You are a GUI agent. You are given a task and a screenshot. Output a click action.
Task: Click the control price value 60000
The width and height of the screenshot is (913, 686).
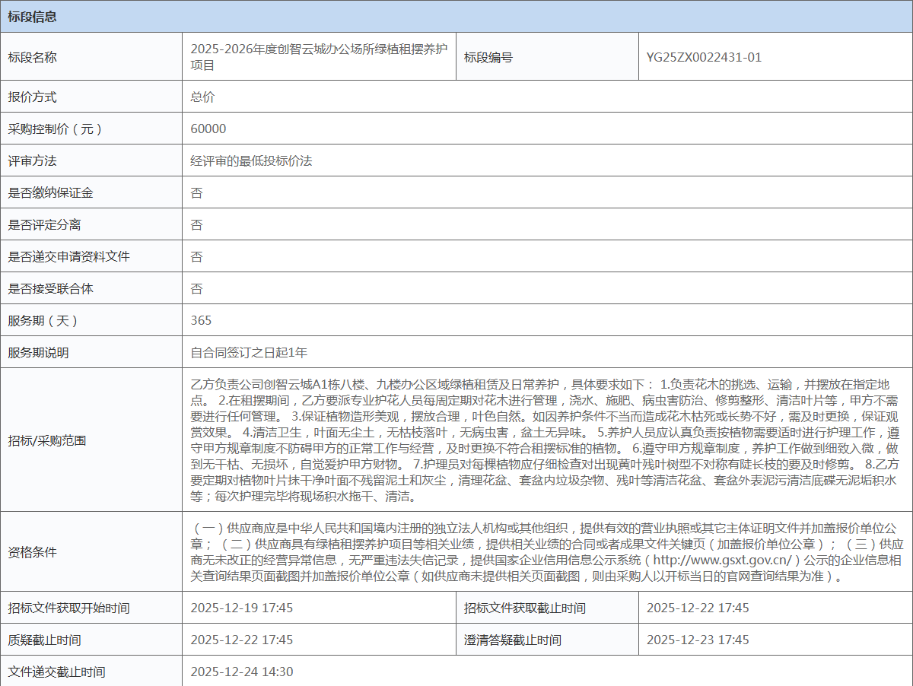tap(208, 129)
